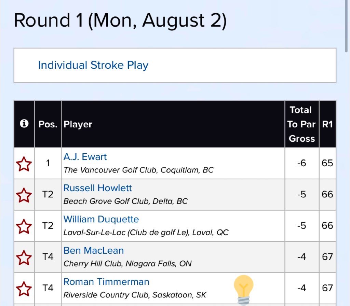Image resolution: width=350 pixels, height=306 pixels.
Task: Favorite Ben MacLean with star icon
Action: pos(24,257)
